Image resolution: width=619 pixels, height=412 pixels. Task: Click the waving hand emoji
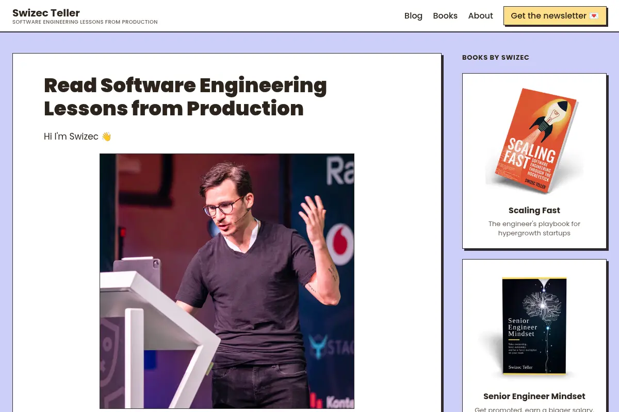(106, 136)
